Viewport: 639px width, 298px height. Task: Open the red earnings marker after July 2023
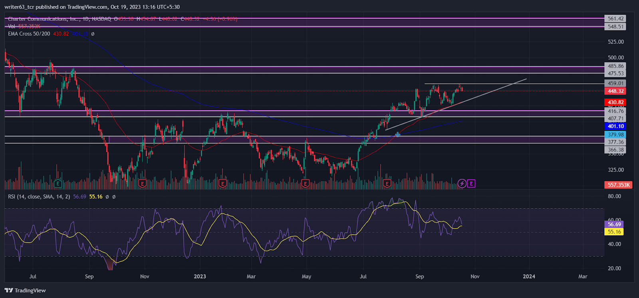pyautogui.click(x=387, y=184)
